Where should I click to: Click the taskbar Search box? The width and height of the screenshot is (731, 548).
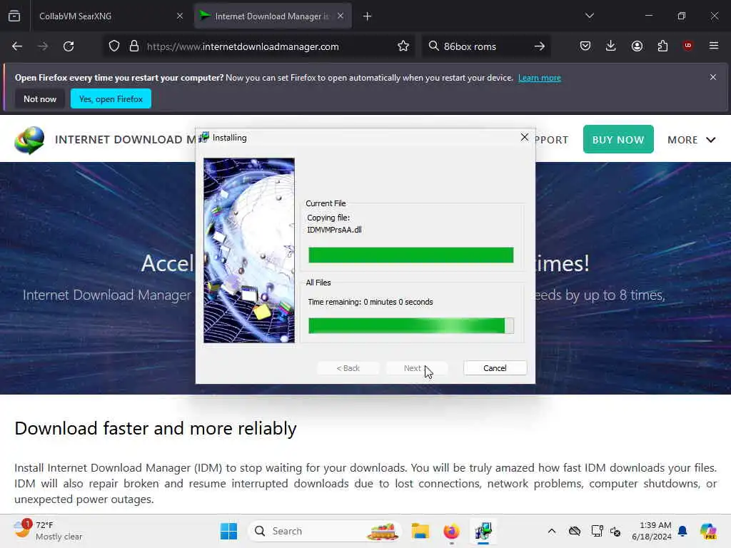pos(325,531)
